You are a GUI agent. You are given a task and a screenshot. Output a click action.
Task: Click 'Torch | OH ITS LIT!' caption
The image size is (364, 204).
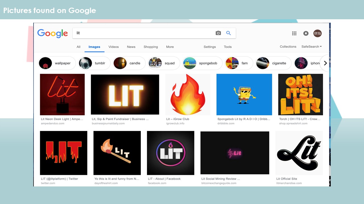point(300,119)
